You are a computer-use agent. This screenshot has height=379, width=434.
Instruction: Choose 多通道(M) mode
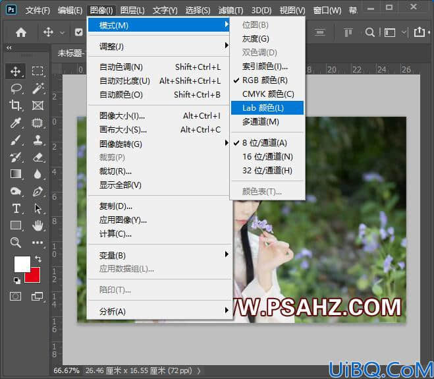coord(267,122)
